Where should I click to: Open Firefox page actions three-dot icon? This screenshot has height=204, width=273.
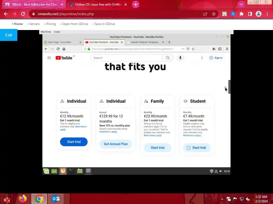183,49
